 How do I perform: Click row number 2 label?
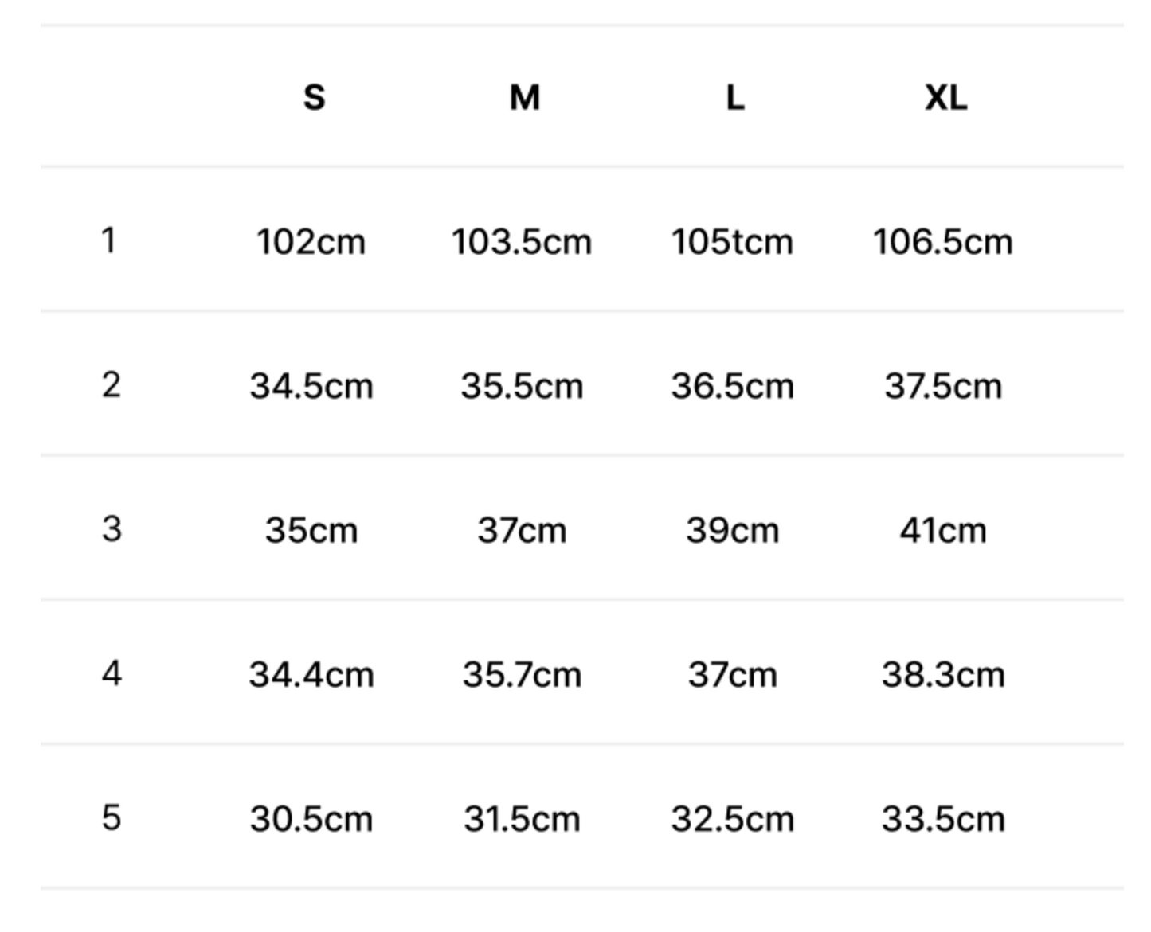point(112,385)
